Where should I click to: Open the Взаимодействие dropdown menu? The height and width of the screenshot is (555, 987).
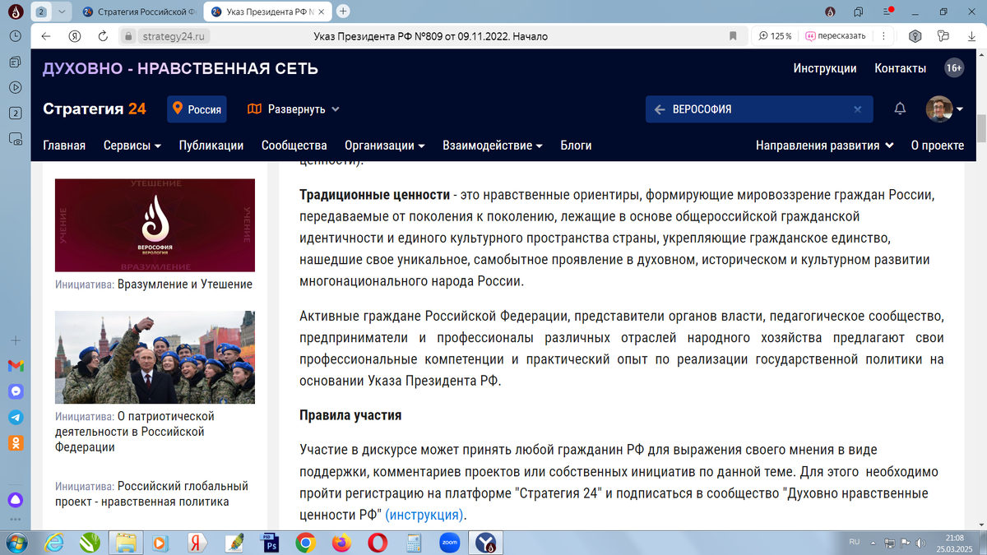(x=493, y=146)
